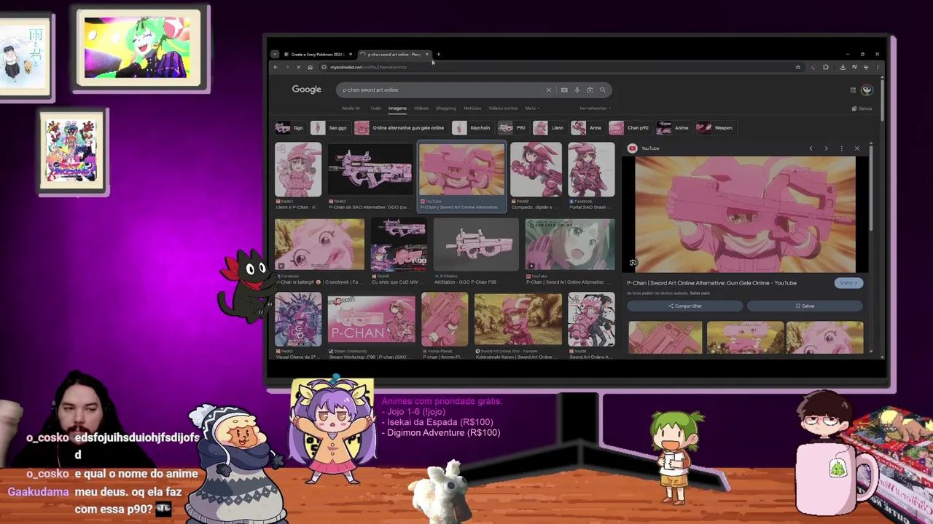The width and height of the screenshot is (933, 524).
Task: Filter images by 'Weapon' chip
Action: (x=716, y=128)
